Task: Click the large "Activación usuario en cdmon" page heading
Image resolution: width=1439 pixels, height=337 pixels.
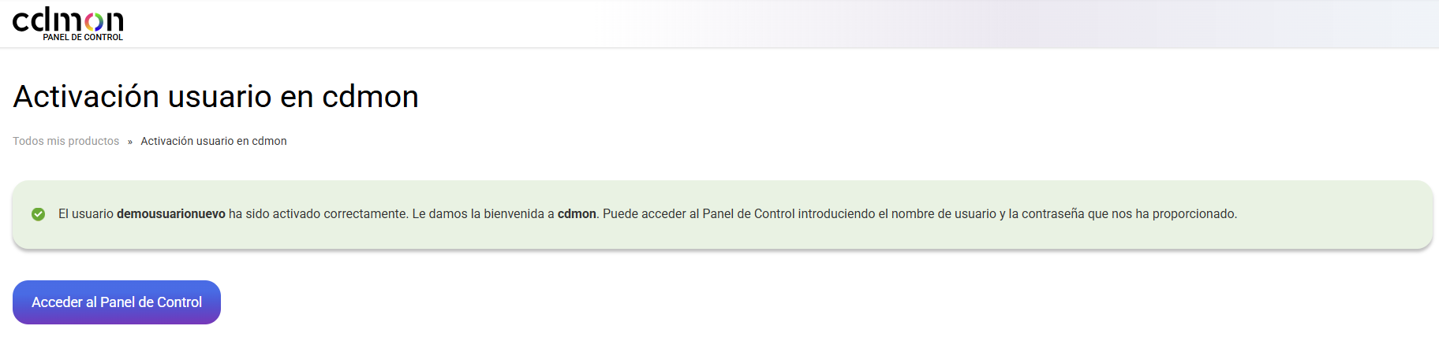Action: pos(215,96)
